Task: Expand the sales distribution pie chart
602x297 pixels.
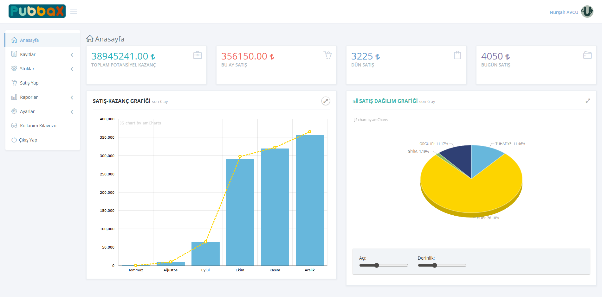Action: 588,101
